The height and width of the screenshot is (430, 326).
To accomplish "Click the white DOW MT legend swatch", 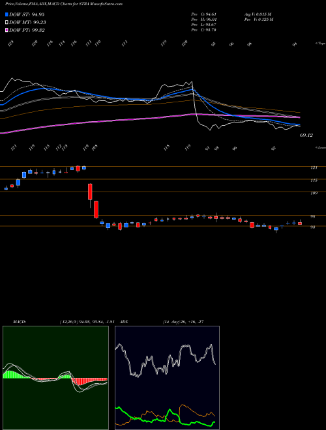I will [7, 23].
